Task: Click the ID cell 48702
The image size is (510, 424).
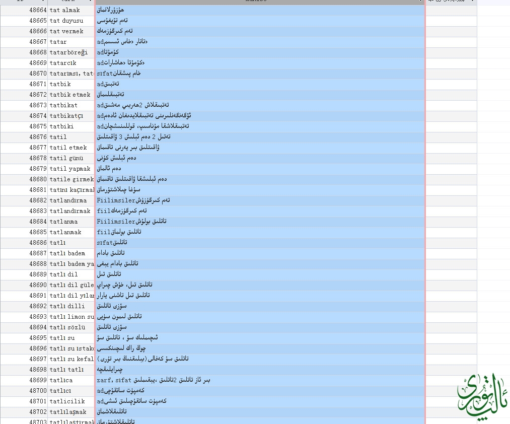Action: tap(24, 412)
